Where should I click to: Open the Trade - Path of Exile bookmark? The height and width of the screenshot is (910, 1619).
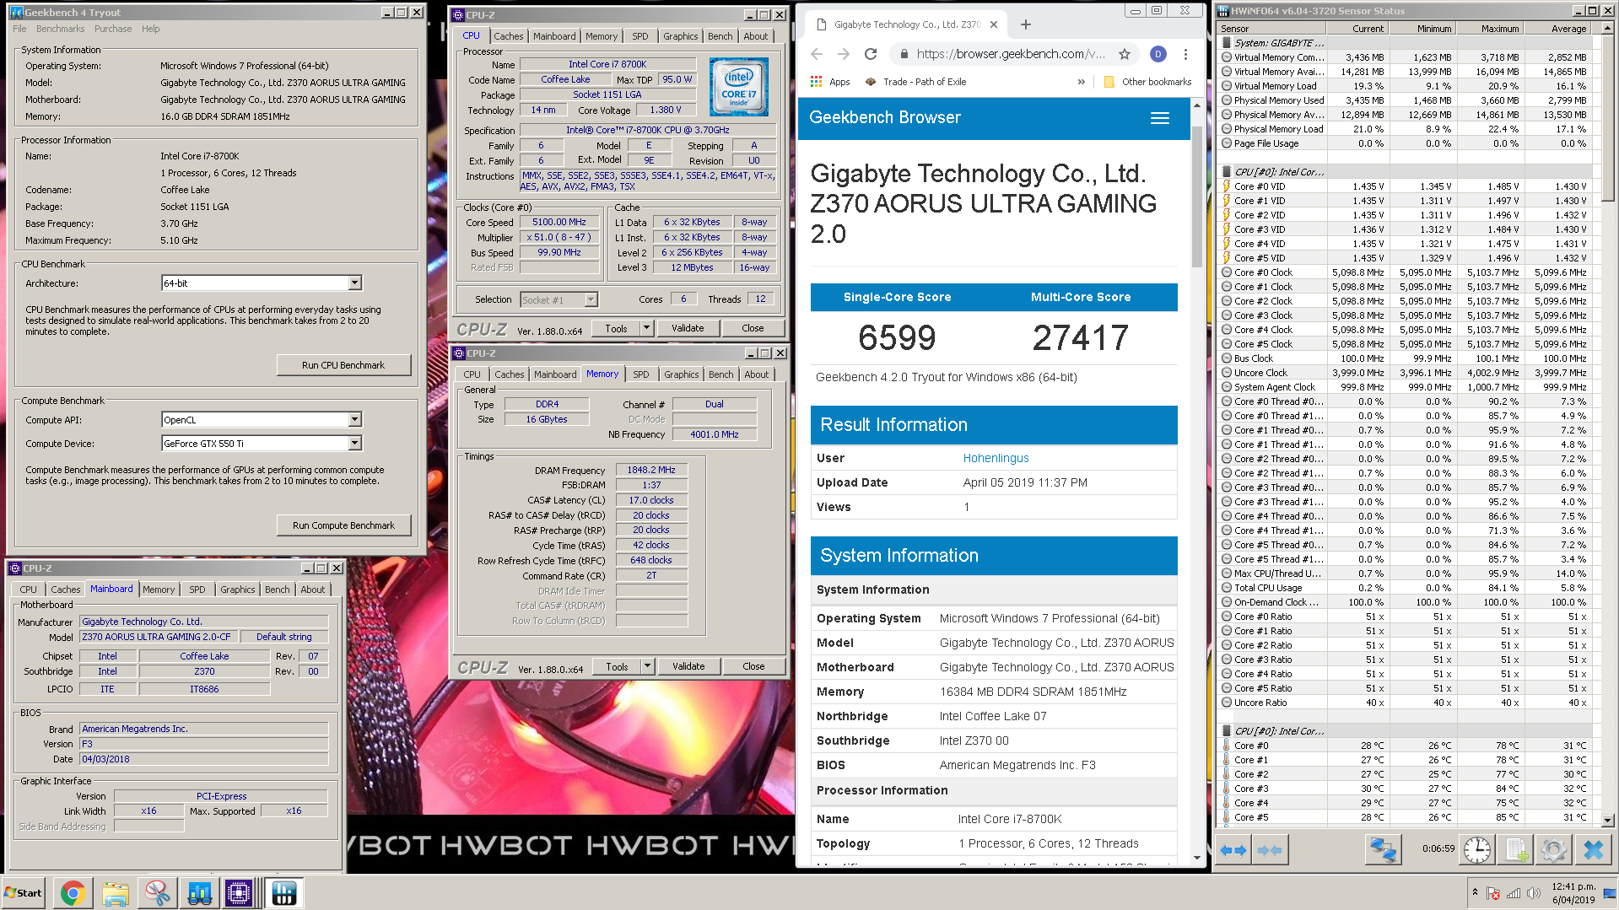915,82
